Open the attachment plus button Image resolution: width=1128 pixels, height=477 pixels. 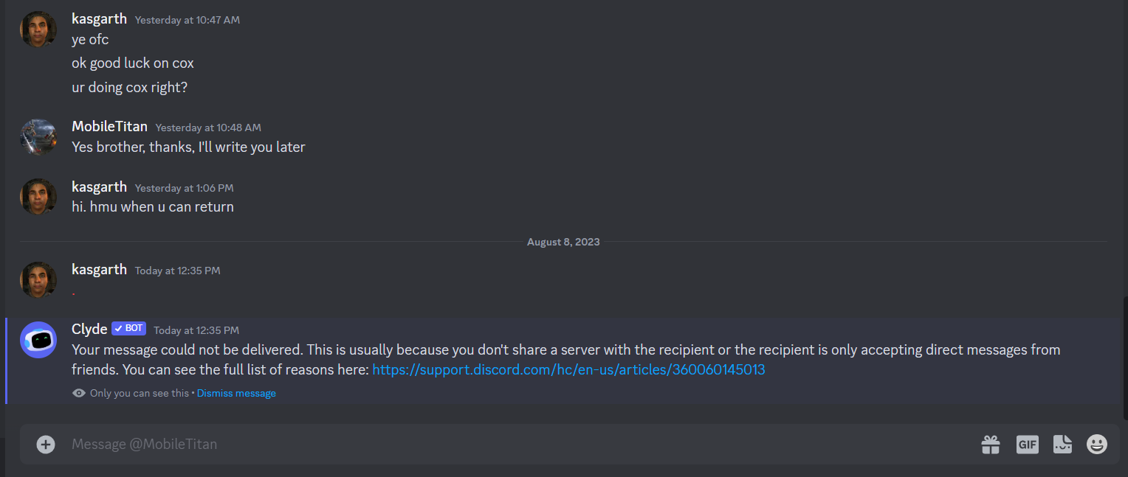pyautogui.click(x=46, y=444)
